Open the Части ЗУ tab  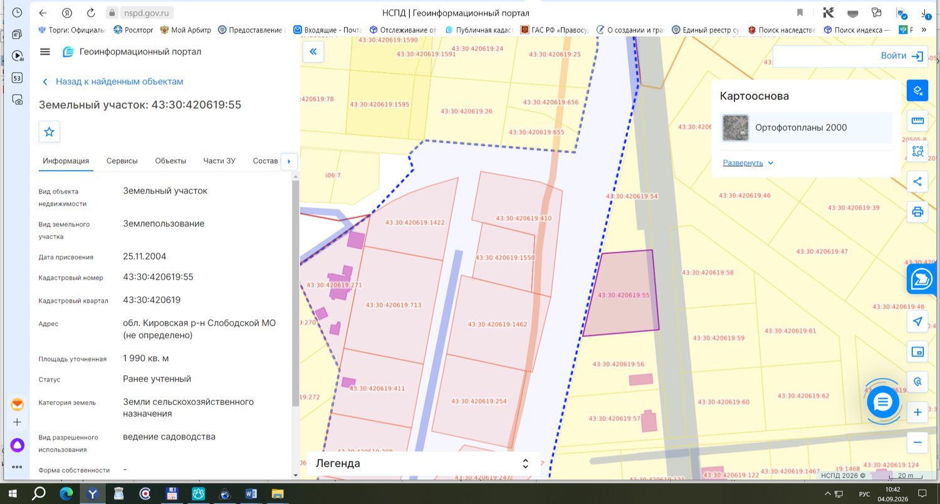click(x=219, y=161)
